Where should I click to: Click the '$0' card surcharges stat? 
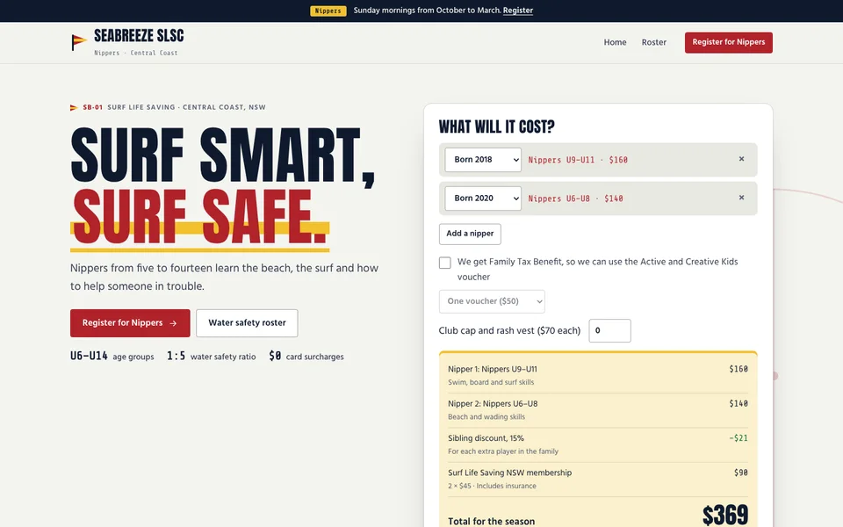tap(275, 356)
